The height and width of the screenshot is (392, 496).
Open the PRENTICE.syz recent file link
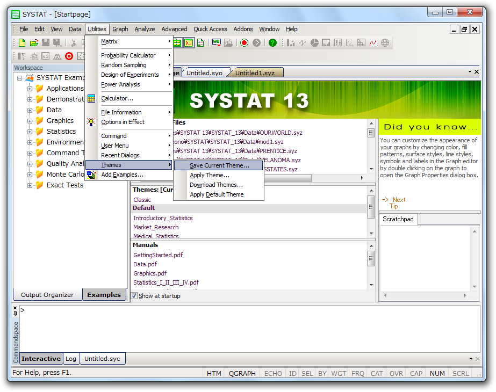(x=236, y=151)
